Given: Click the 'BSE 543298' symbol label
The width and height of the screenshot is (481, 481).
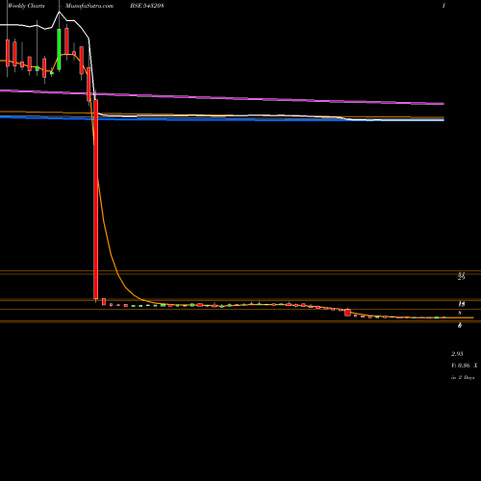Looking at the screenshot, I should coord(147,6).
